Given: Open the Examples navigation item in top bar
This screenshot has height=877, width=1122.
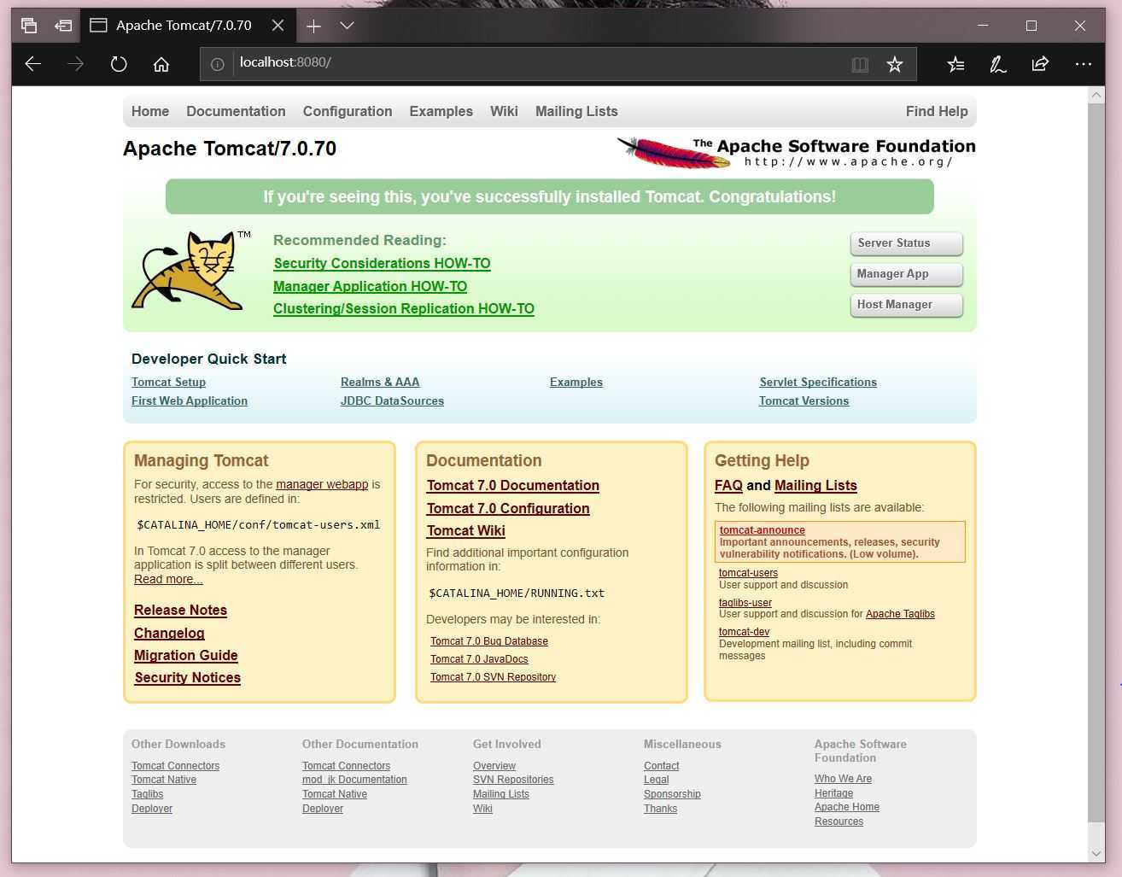Looking at the screenshot, I should click(441, 112).
